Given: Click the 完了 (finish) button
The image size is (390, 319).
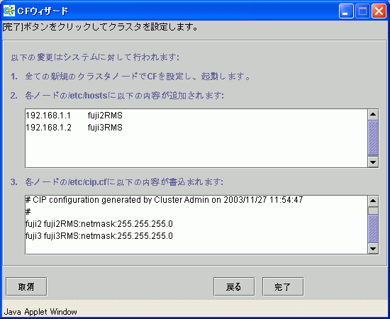Looking at the screenshot, I should click(x=283, y=286).
